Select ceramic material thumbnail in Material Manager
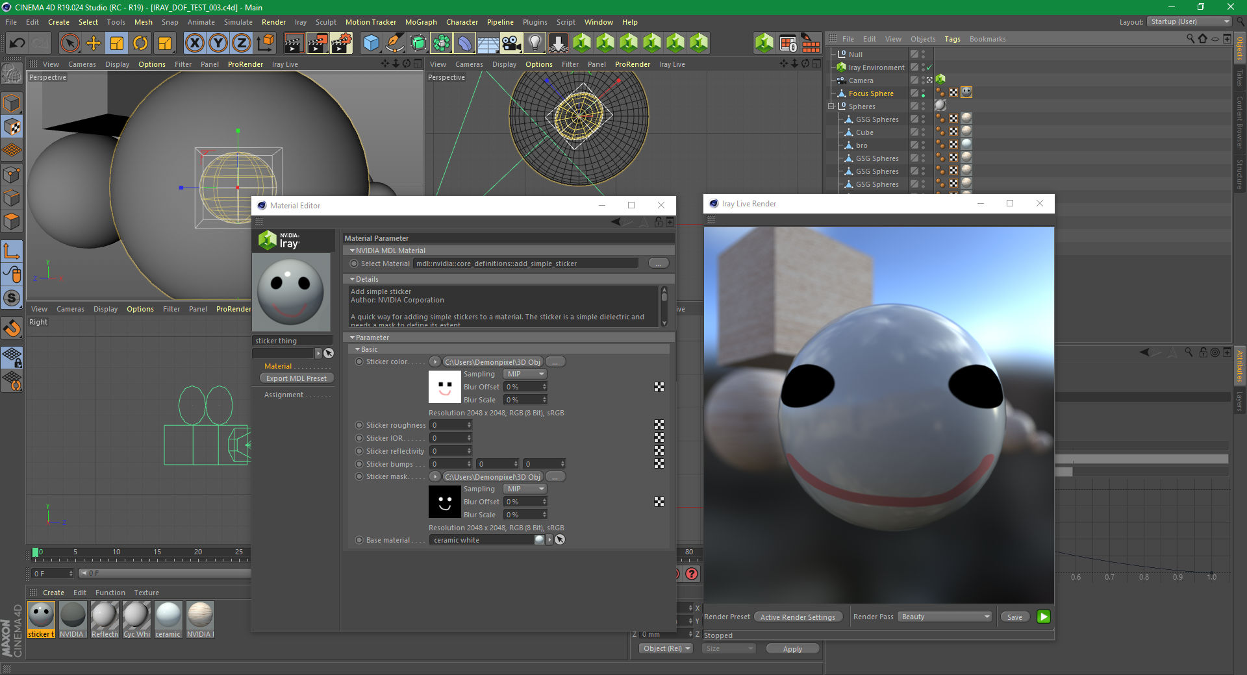 (168, 619)
